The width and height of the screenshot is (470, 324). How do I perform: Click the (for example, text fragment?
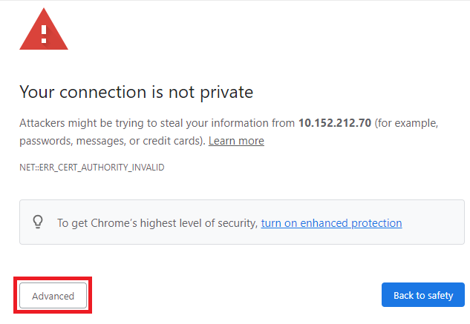point(406,123)
